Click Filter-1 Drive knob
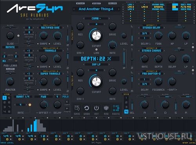 click(113, 26)
